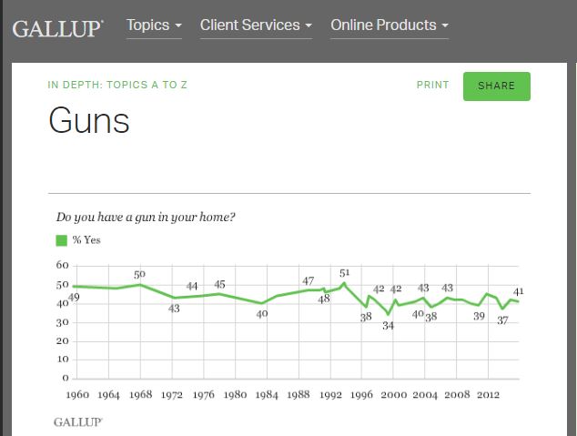The width and height of the screenshot is (577, 436).
Task: Click the 1972 x-axis label
Action: click(172, 395)
